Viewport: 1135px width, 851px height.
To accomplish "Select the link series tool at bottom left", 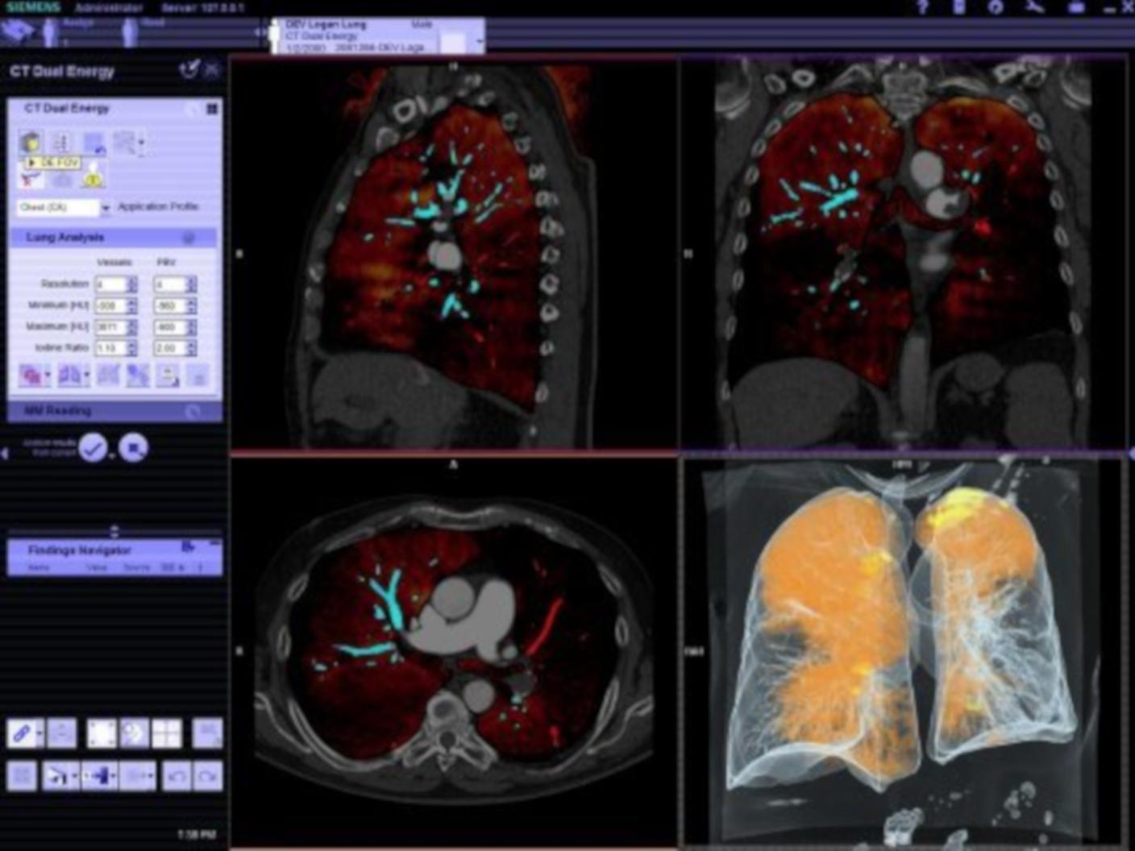I will [x=23, y=733].
